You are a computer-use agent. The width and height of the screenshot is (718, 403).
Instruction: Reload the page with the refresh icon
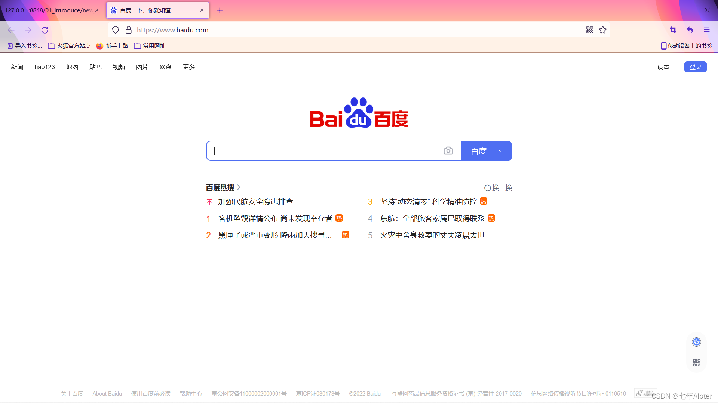(x=45, y=30)
